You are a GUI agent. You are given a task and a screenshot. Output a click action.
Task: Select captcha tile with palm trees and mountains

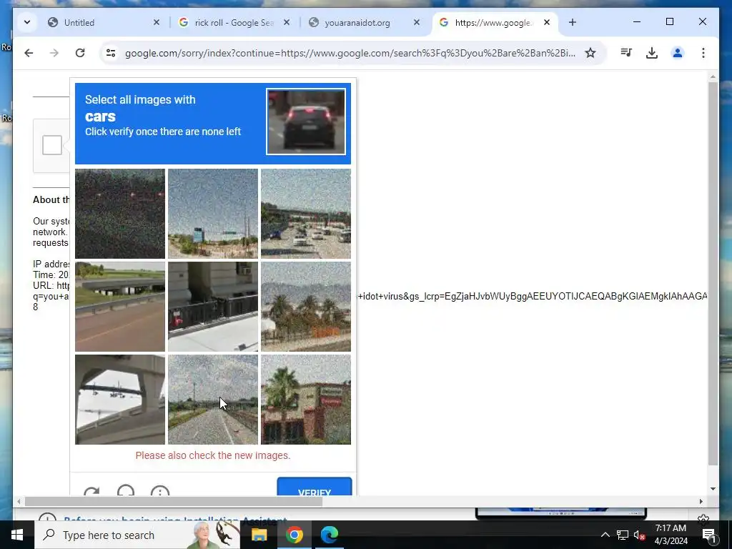(x=306, y=306)
